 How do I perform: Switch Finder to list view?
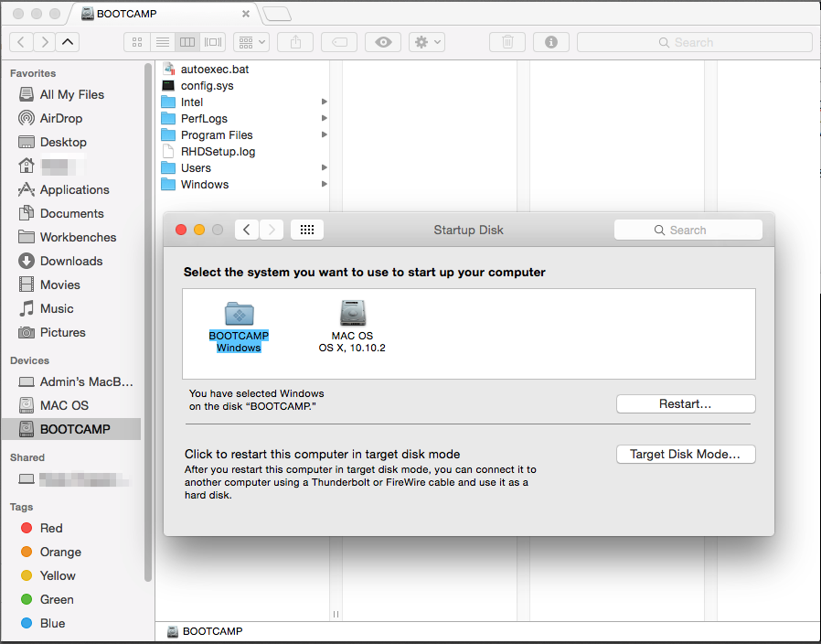click(x=163, y=42)
